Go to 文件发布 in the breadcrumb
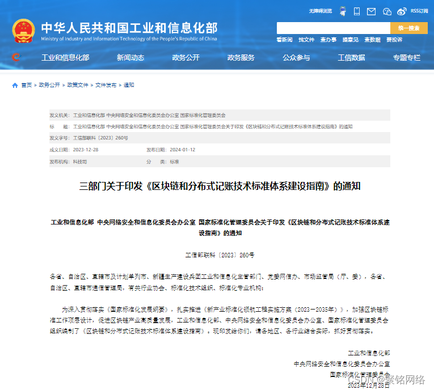This screenshot has height=390, width=434. click(x=106, y=85)
